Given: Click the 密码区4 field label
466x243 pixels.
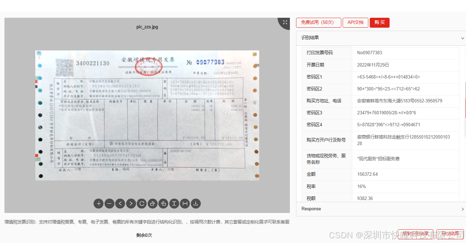Looking at the screenshot, I should tap(314, 125).
